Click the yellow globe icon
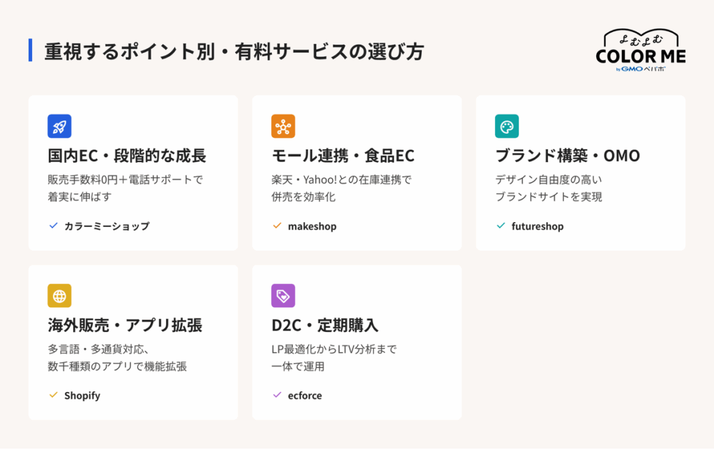This screenshot has height=449, width=714. (59, 296)
